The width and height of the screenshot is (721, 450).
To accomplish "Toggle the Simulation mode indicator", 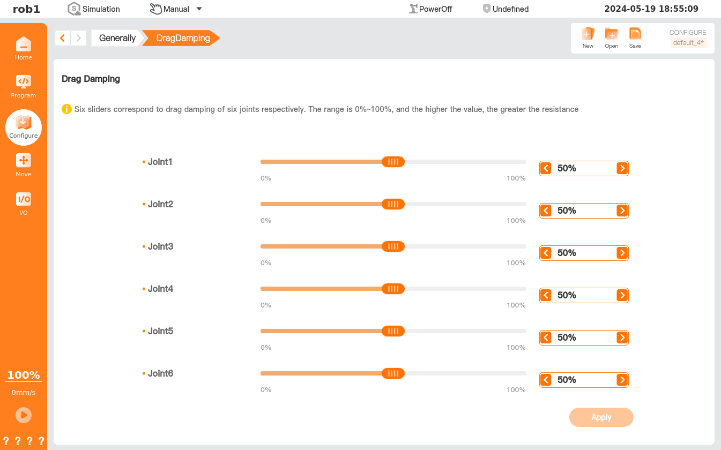I will [x=94, y=9].
